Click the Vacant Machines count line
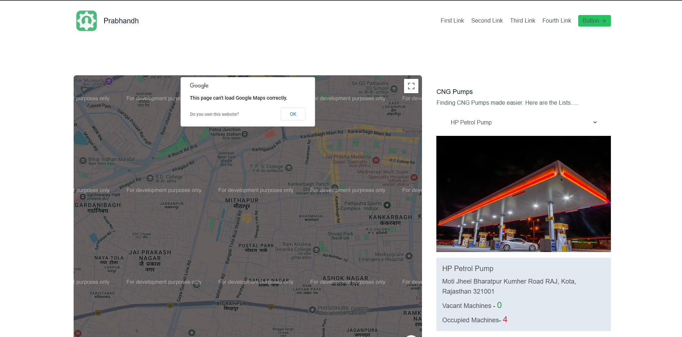The image size is (682, 337). coord(472,305)
